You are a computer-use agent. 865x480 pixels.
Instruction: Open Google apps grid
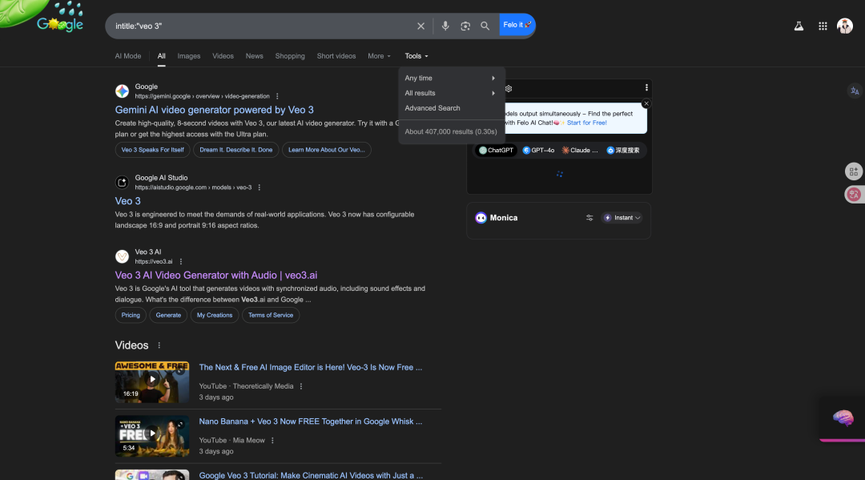point(823,26)
